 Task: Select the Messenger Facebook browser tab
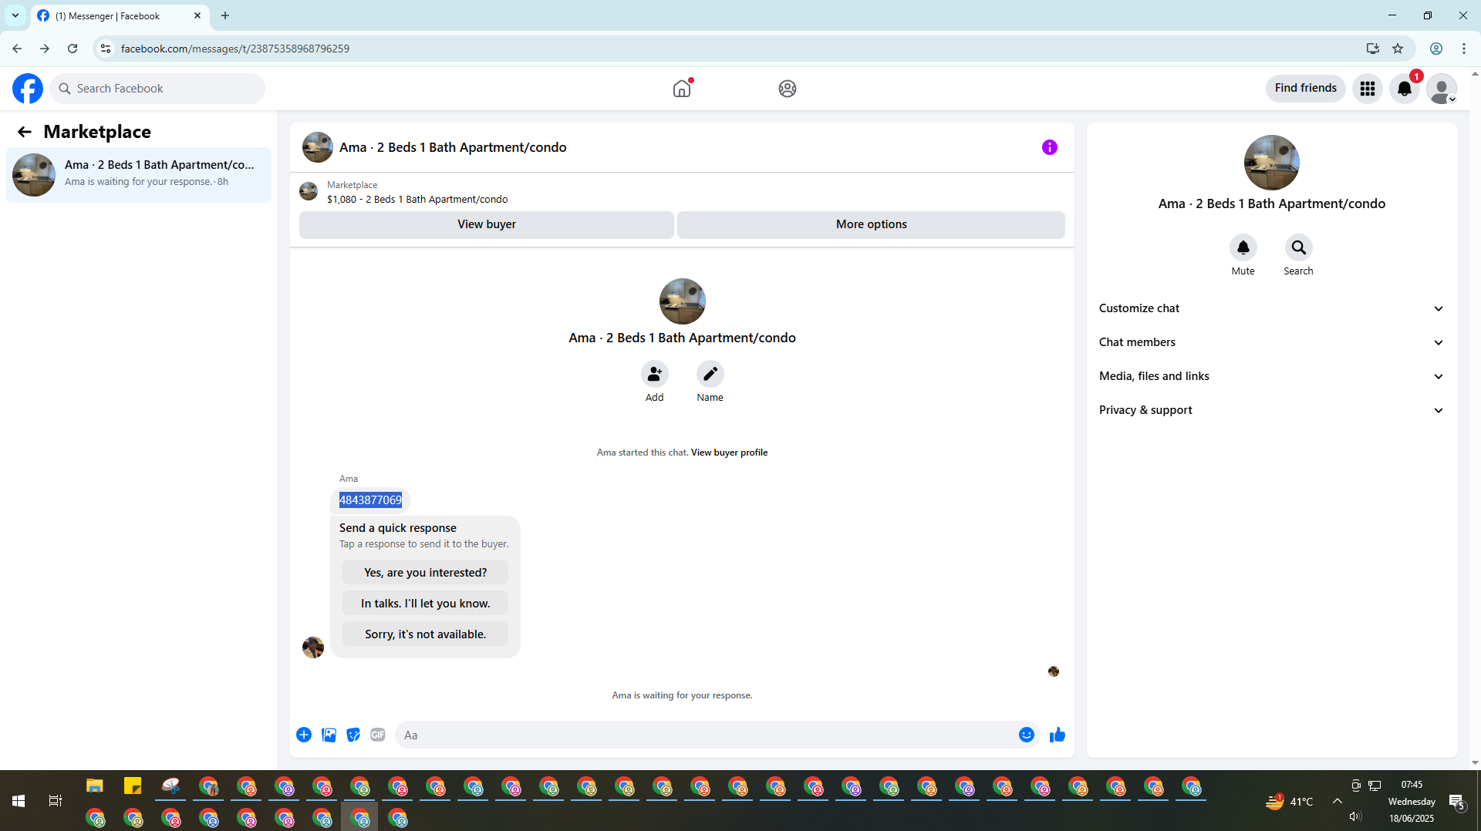click(x=120, y=16)
